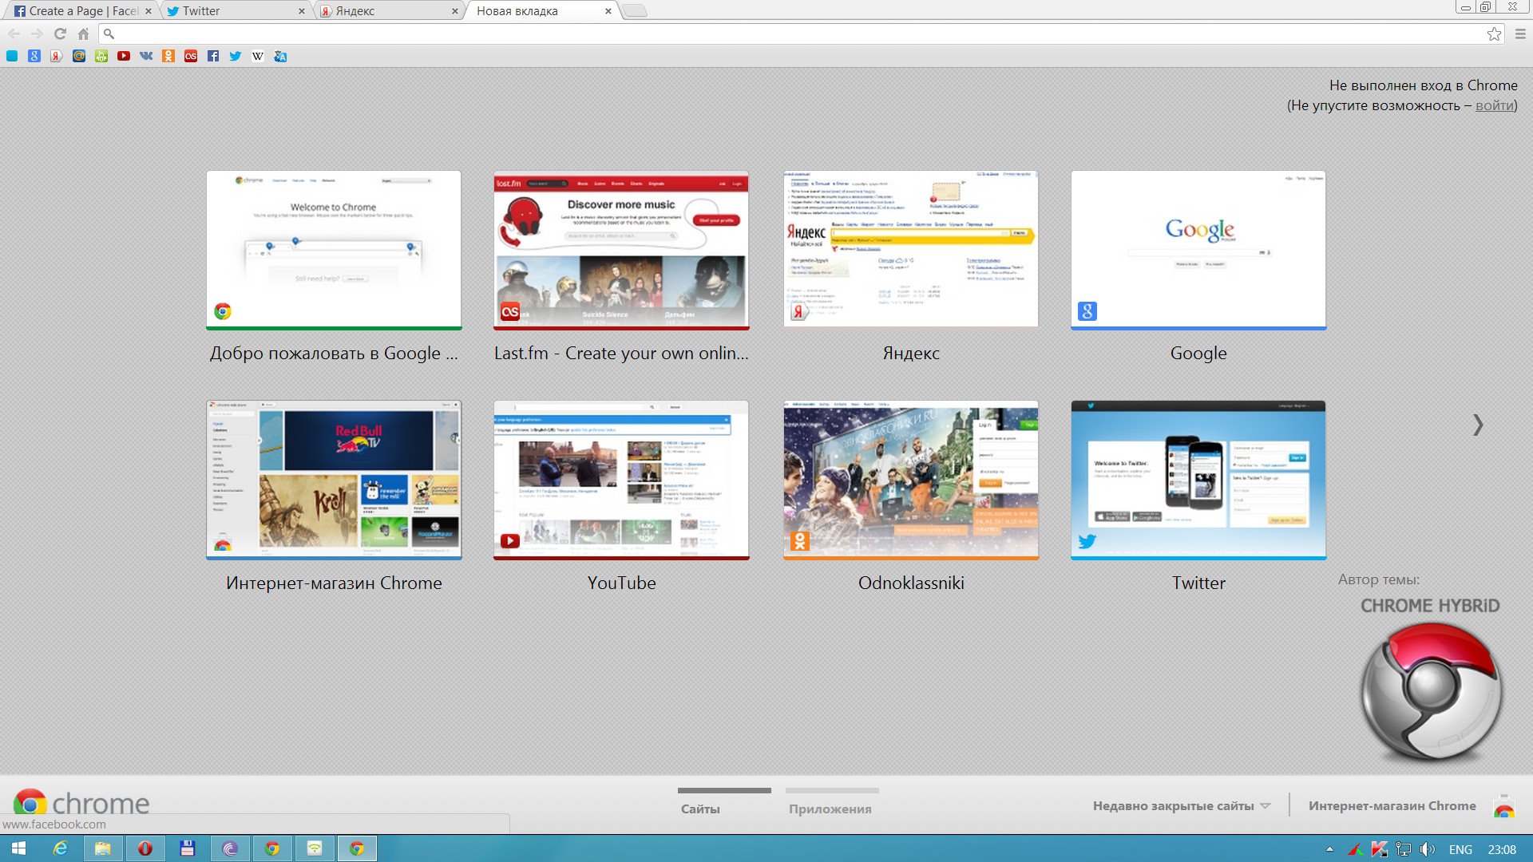Open the Twitter site thumbnail
The image size is (1533, 862).
[1198, 480]
